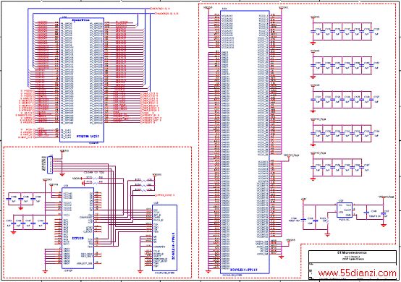Select the blue bus line above SpearPlus block
The width and height of the screenshot is (401, 282).
pos(89,9)
